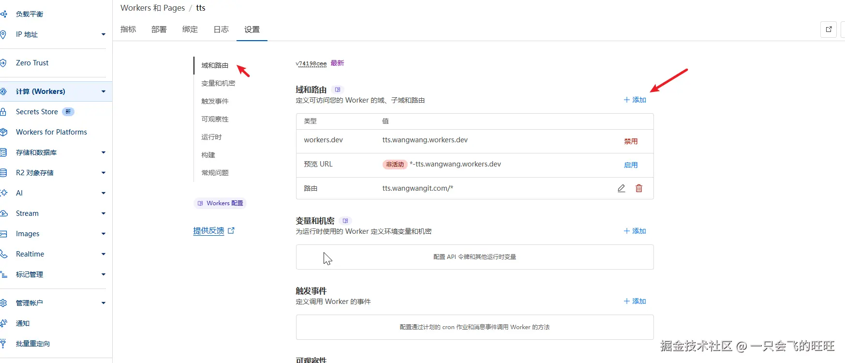Select 变量和机密 in settings side menu
Image resolution: width=845 pixels, height=363 pixels.
point(218,83)
